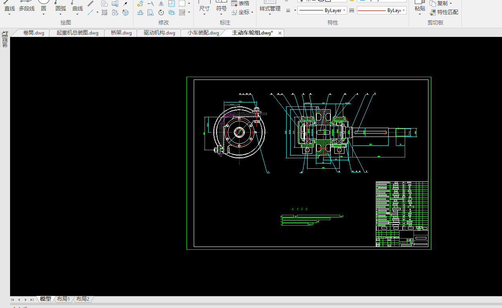Open the red ByLayer color line dropdown
Viewport: 502px width, 308px height.
[404, 10]
